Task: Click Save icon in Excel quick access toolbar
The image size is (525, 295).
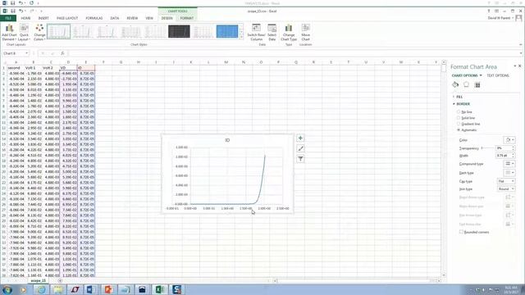Action: click(x=13, y=11)
